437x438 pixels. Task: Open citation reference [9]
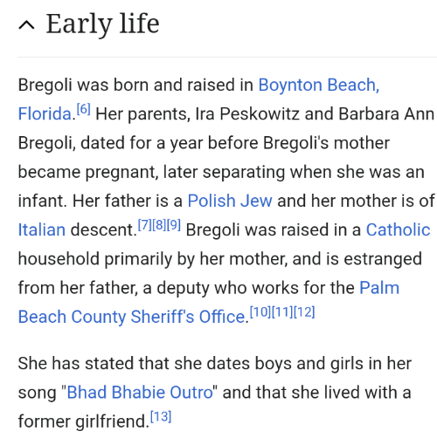tap(174, 225)
